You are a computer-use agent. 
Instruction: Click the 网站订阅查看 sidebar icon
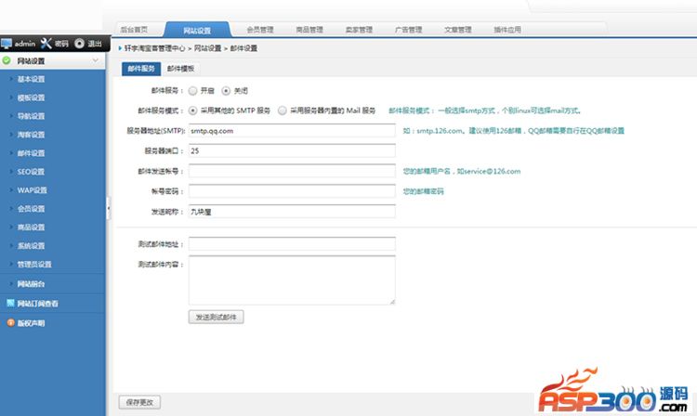[9, 303]
